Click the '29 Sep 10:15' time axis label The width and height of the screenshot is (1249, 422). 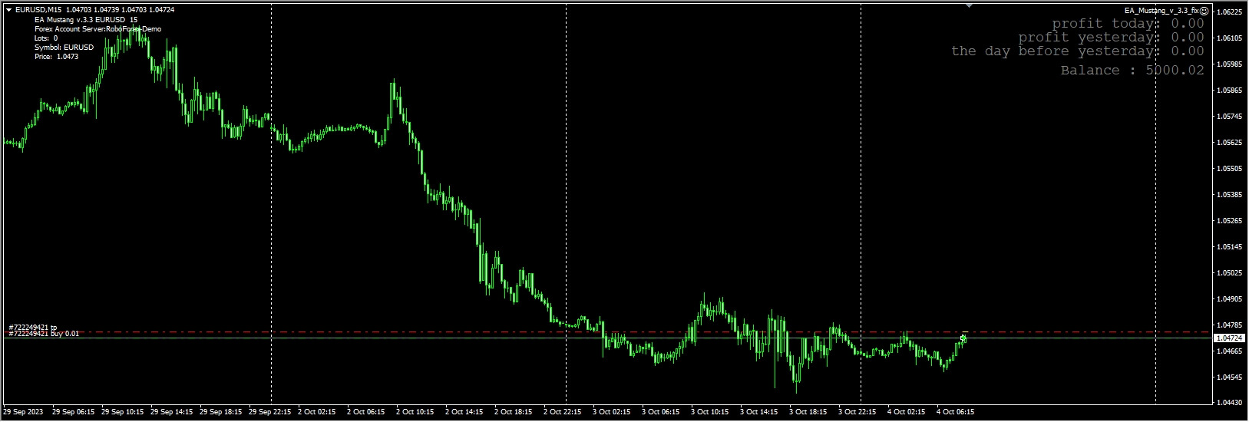[124, 413]
